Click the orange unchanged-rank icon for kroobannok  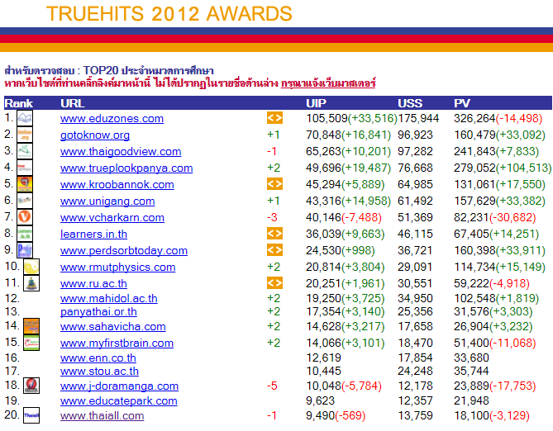click(x=274, y=184)
